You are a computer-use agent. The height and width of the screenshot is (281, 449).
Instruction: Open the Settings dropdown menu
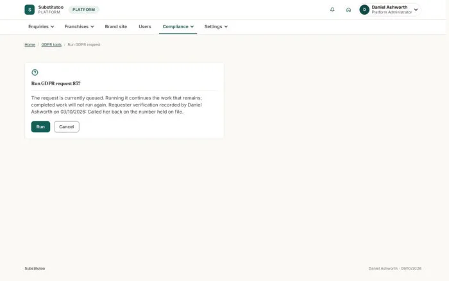click(216, 27)
